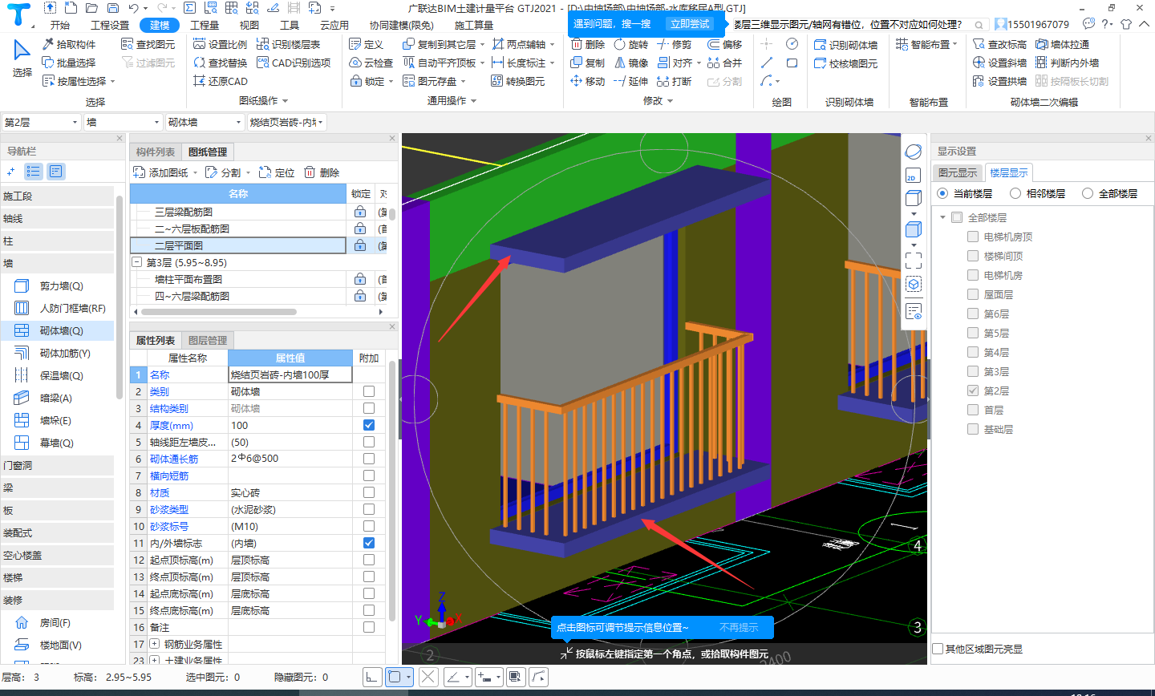Uncheck the 第2层 floor checkbox
Image resolution: width=1155 pixels, height=696 pixels.
[973, 390]
